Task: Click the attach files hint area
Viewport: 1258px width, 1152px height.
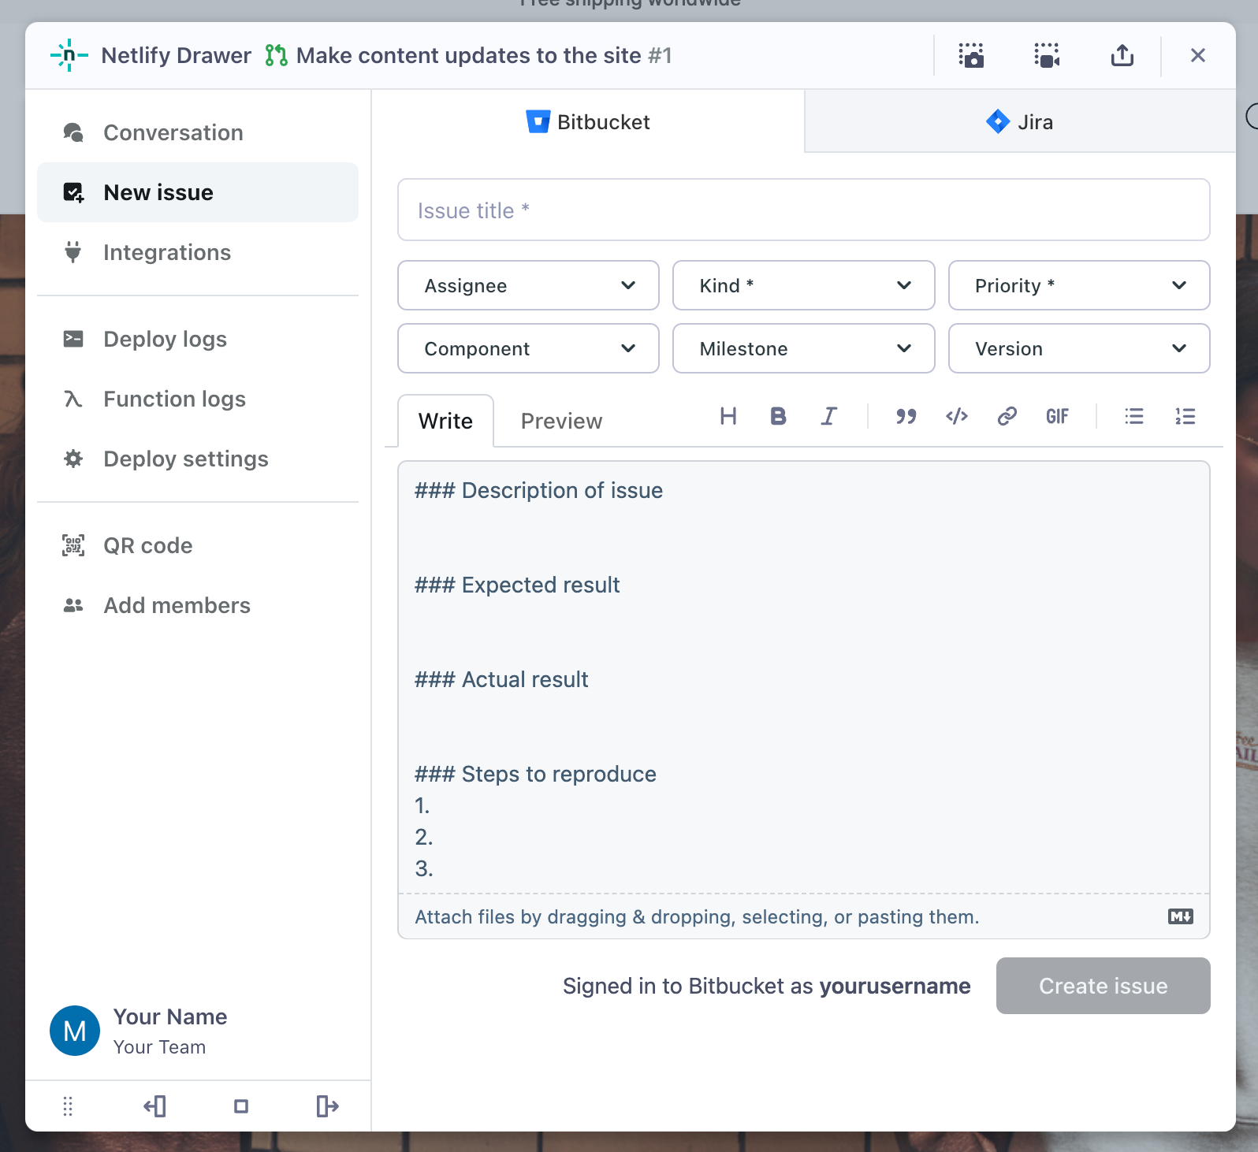Action: click(x=698, y=916)
